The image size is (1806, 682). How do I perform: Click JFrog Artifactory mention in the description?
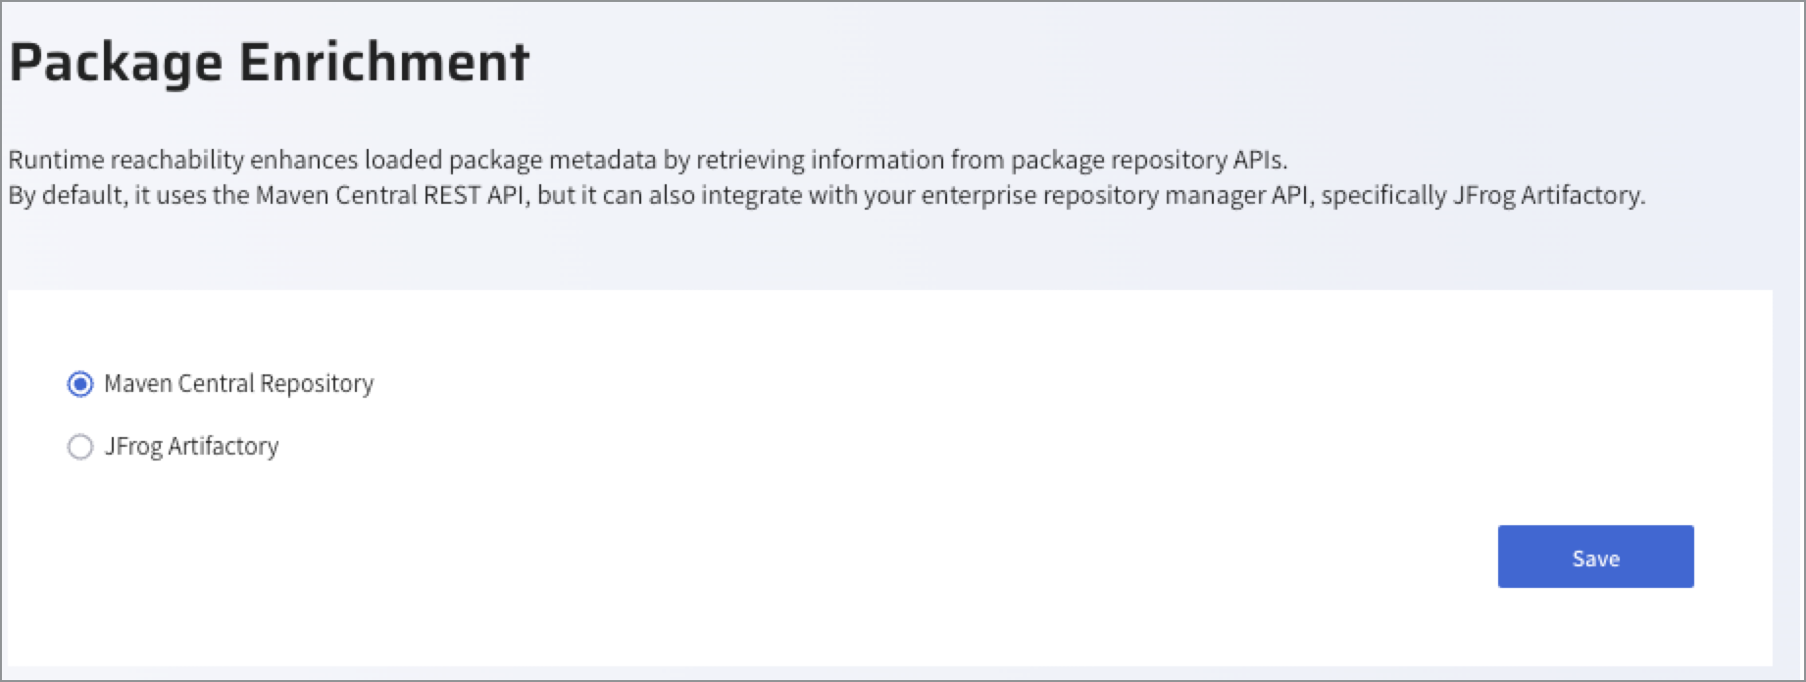coord(1546,195)
